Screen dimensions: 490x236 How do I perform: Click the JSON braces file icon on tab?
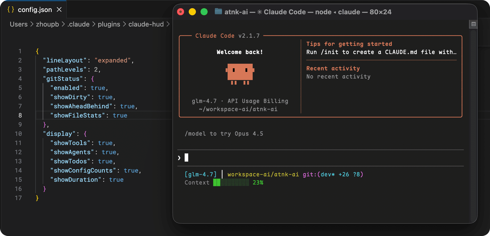pos(11,10)
